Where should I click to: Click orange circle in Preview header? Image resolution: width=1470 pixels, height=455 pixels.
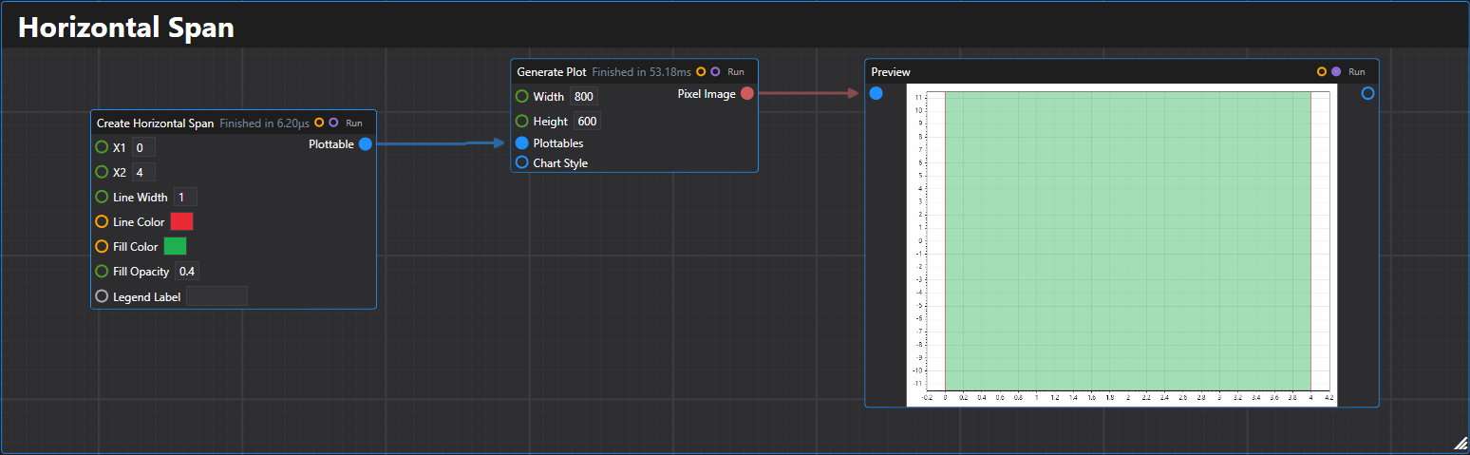click(x=1322, y=71)
